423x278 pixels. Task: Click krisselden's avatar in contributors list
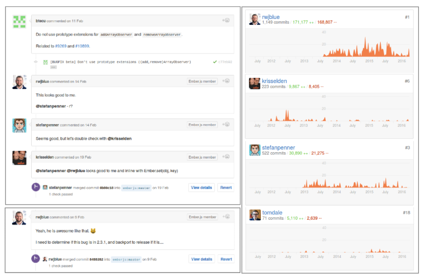coord(255,84)
